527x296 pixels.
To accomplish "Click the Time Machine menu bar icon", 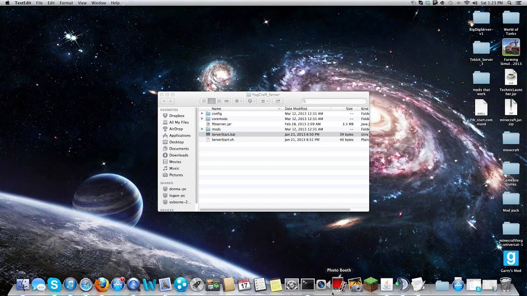I will pyautogui.click(x=450, y=3).
